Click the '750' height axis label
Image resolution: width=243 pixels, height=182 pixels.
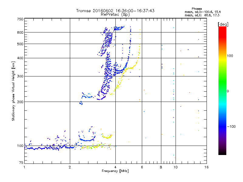tap(20, 19)
